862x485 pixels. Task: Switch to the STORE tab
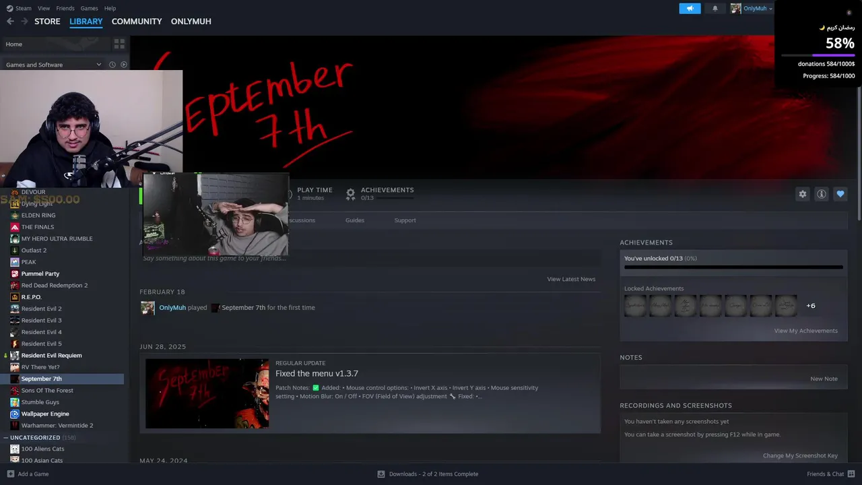(47, 22)
